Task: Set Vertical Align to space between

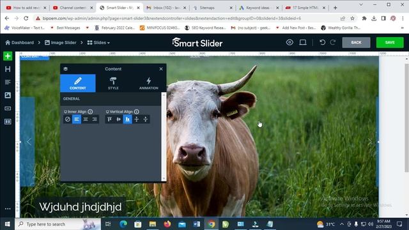Action: tap(136, 119)
